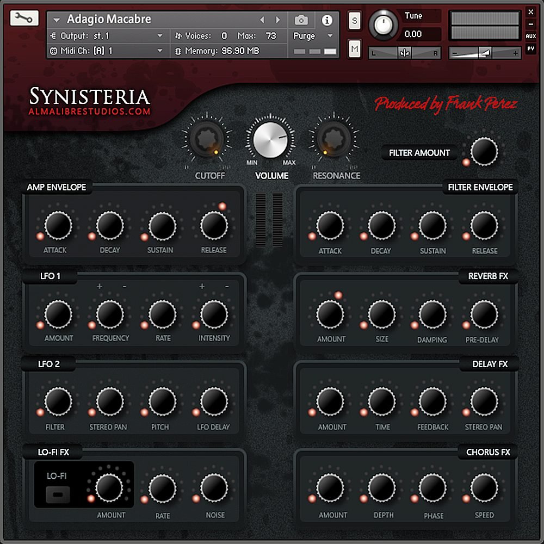544x544 pixels.
Task: Click the Lo-Fi Amount knob
Action: pyautogui.click(x=109, y=488)
